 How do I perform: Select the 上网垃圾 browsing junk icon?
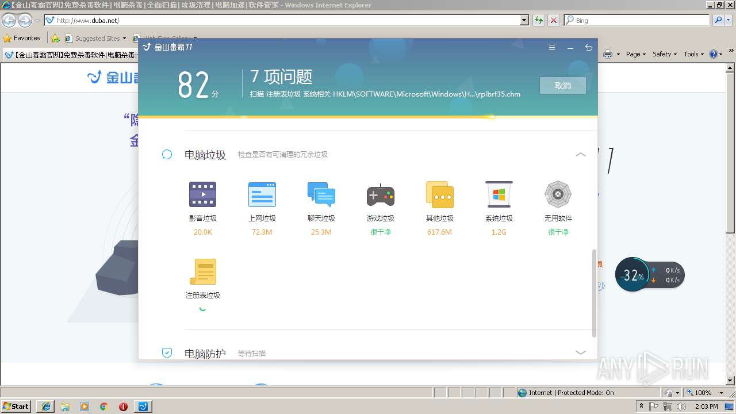click(x=262, y=194)
